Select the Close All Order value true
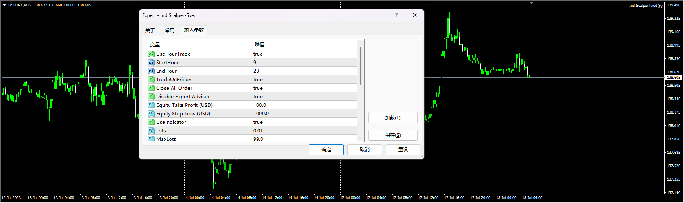Screen dimensions: 684x203 coord(258,88)
